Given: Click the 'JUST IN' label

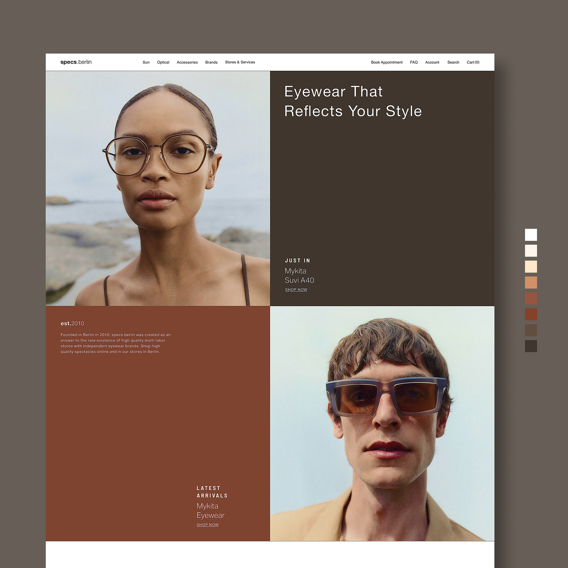Looking at the screenshot, I should point(298,261).
